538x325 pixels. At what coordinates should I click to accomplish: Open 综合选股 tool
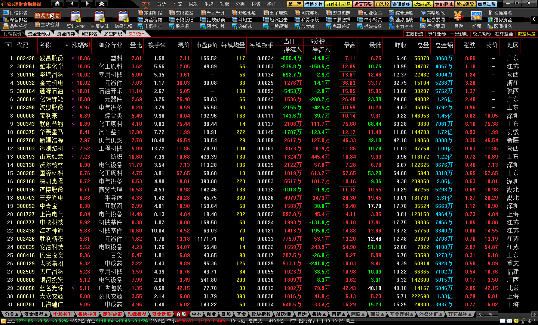click(x=401, y=13)
